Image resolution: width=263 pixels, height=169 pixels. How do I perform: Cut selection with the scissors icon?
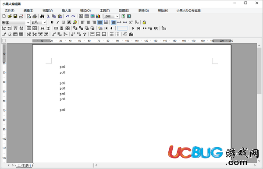pos(48,16)
